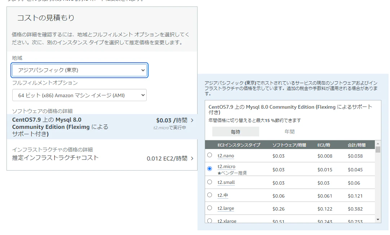390x235 pixels.
Task: Click the ソフトウェア/時間 column header
Action: point(289,145)
